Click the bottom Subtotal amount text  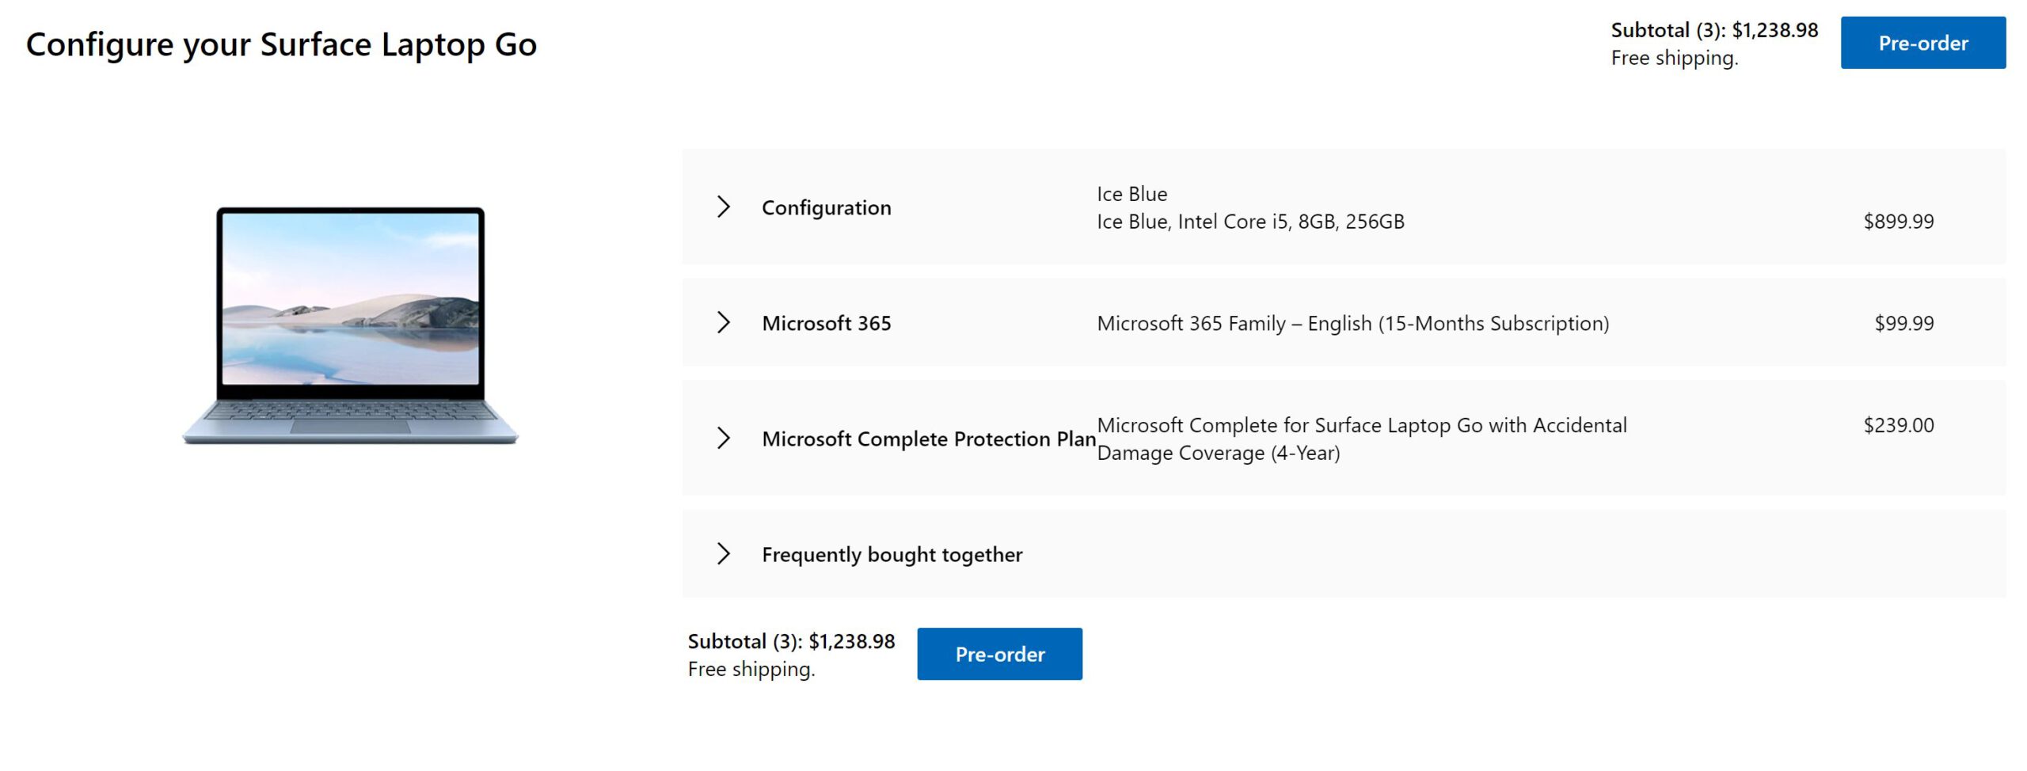791,641
